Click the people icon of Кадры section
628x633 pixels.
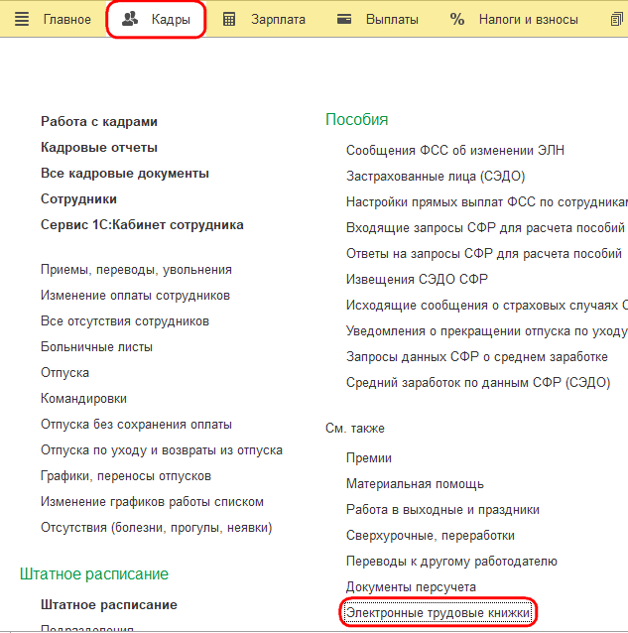click(130, 19)
